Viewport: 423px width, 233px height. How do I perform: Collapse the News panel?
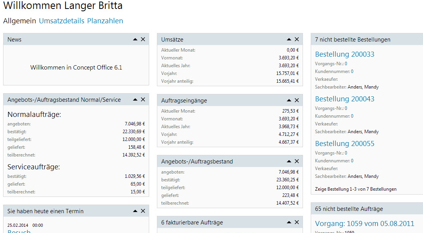click(135, 39)
